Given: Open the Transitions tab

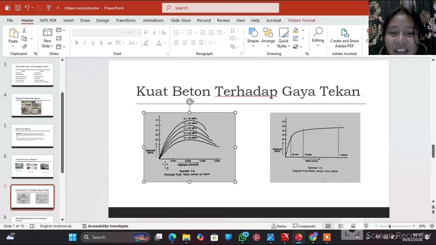Looking at the screenshot, I should point(126,20).
